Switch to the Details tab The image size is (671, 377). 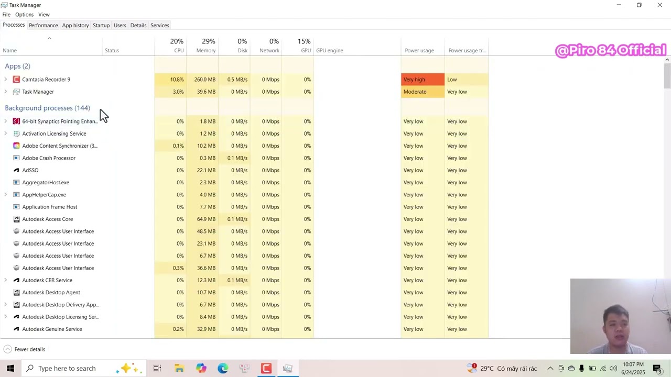pyautogui.click(x=138, y=25)
